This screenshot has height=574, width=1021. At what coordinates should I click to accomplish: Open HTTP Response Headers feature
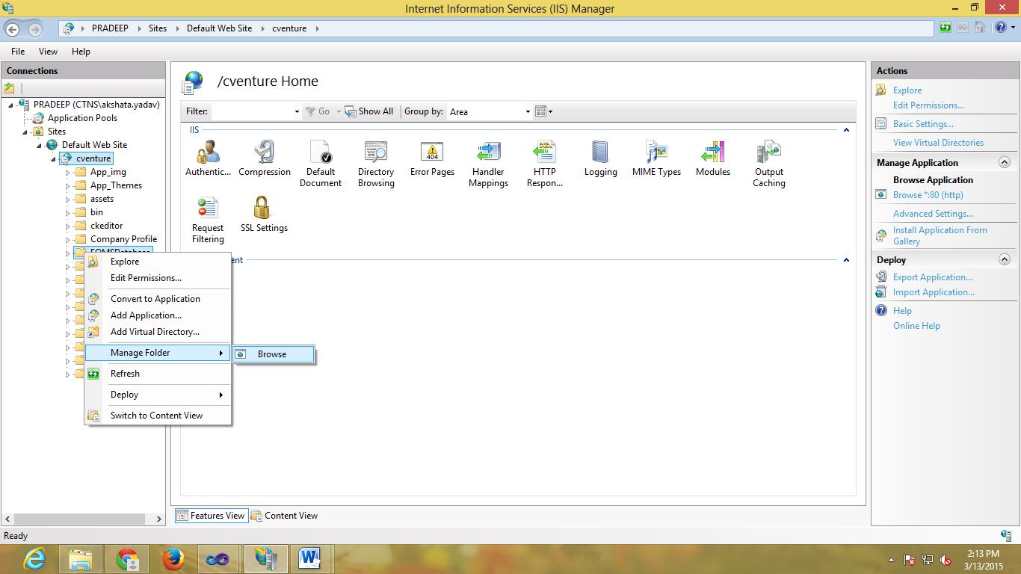545,164
